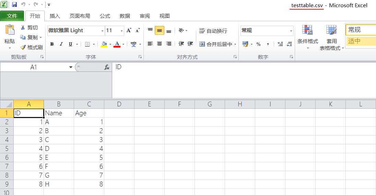Screen dimensions: 376x195
Task: Click the decrease font size icon
Action: (138, 30)
